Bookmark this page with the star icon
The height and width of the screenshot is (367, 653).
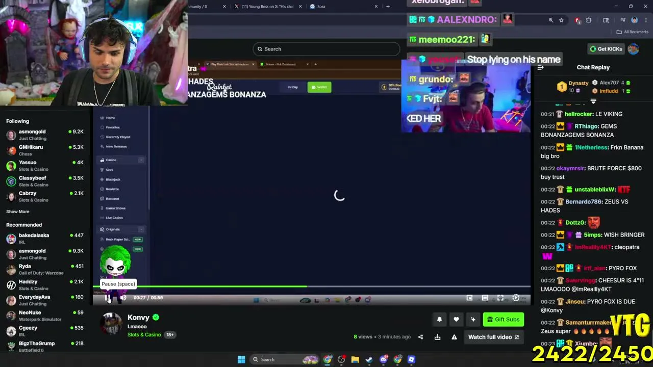561,20
